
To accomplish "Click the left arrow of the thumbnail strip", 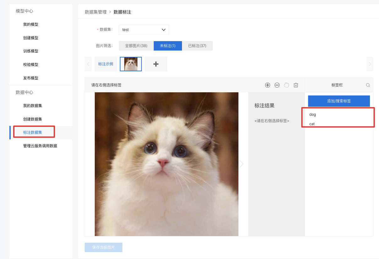I will 88,64.
